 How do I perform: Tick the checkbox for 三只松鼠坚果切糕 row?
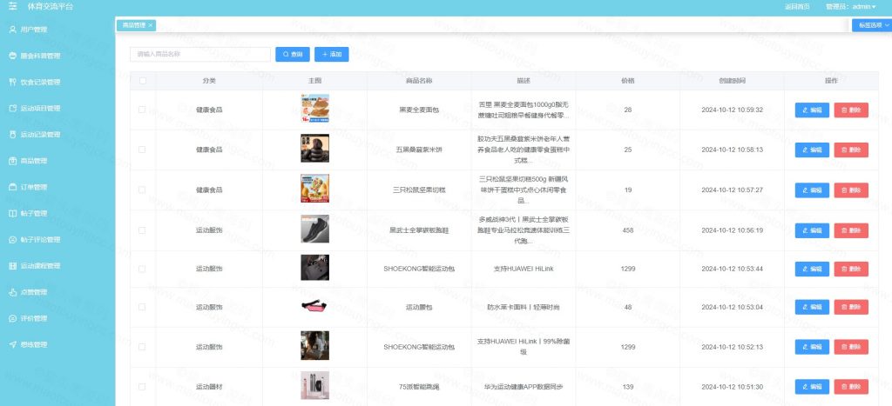click(x=142, y=190)
